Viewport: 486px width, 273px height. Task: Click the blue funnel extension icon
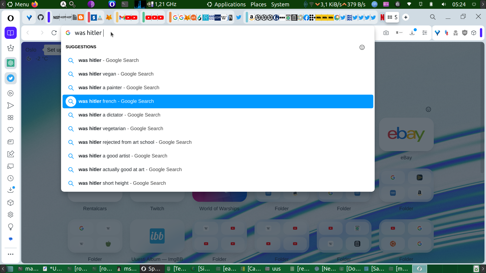click(437, 33)
